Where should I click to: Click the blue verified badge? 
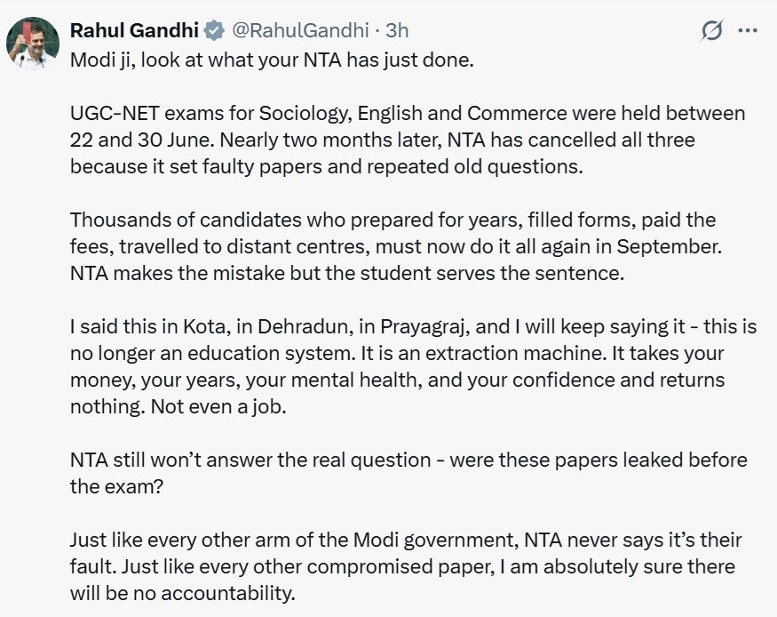coord(214,31)
